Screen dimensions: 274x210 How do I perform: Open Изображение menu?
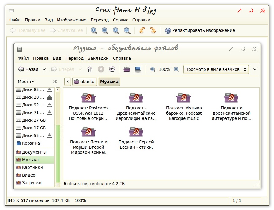(x=72, y=20)
